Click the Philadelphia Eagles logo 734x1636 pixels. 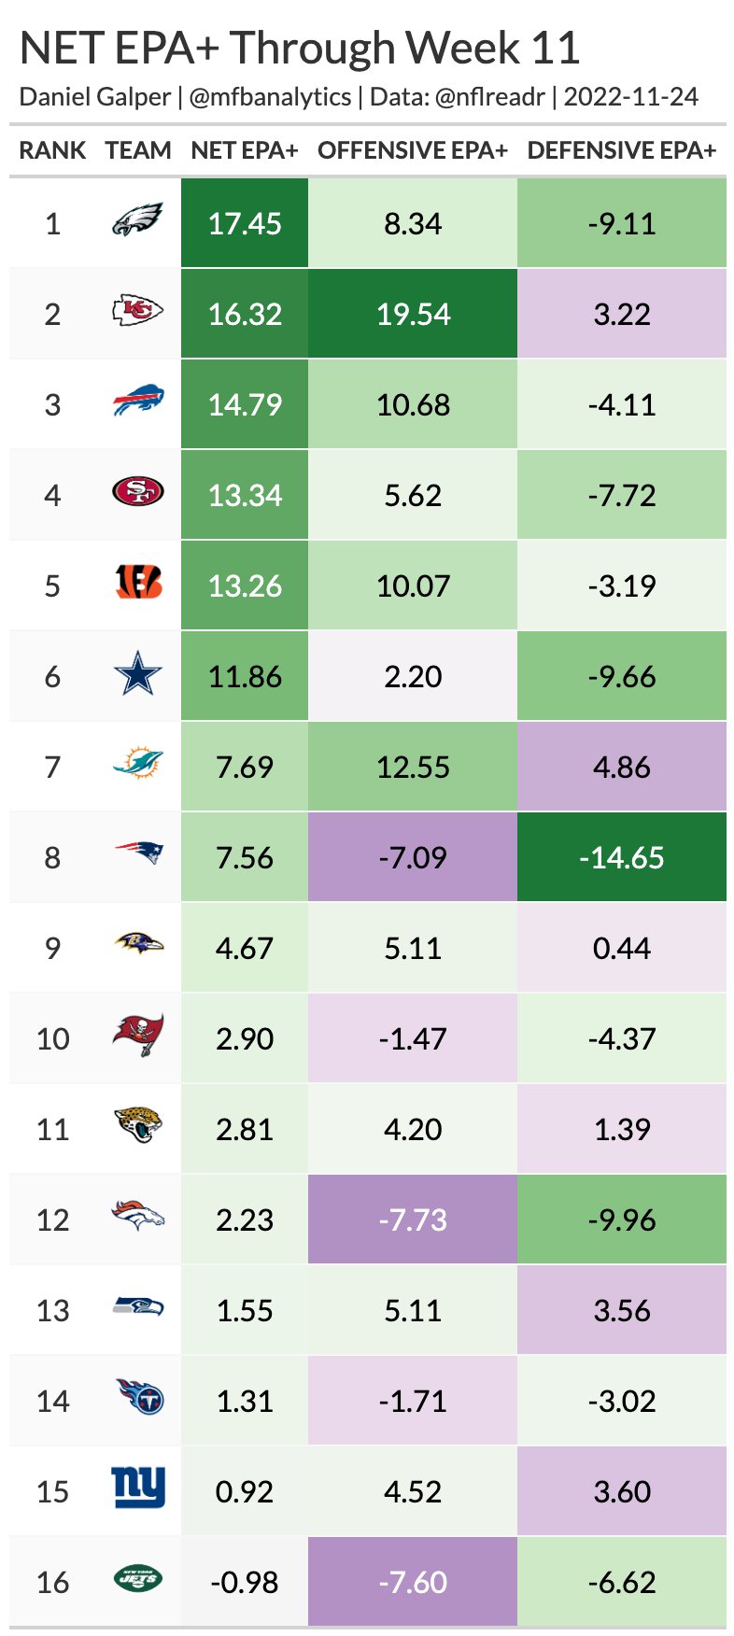(138, 222)
